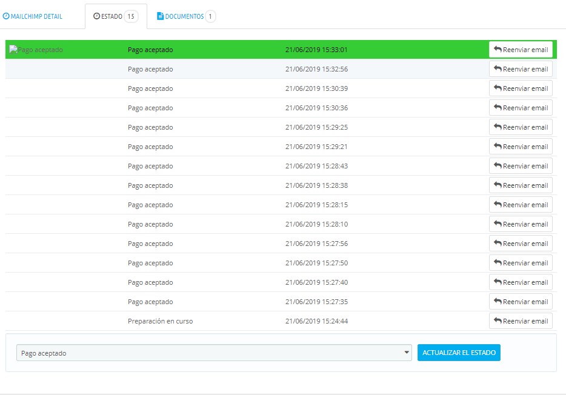Click Reenviar email on the 15:33:01 row
Image resolution: width=566 pixels, height=395 pixels.
click(521, 49)
